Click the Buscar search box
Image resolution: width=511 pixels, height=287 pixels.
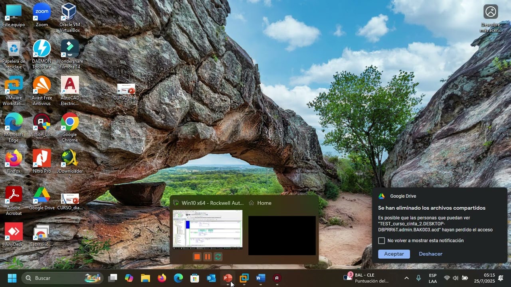coord(63,278)
